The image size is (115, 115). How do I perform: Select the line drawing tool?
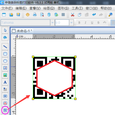[5, 47]
